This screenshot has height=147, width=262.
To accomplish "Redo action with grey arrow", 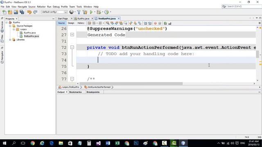I will tap(35, 12).
